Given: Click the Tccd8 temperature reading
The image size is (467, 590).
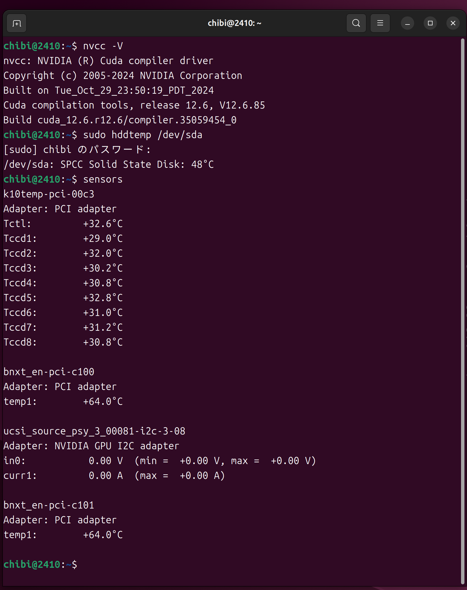Looking at the screenshot, I should (103, 342).
